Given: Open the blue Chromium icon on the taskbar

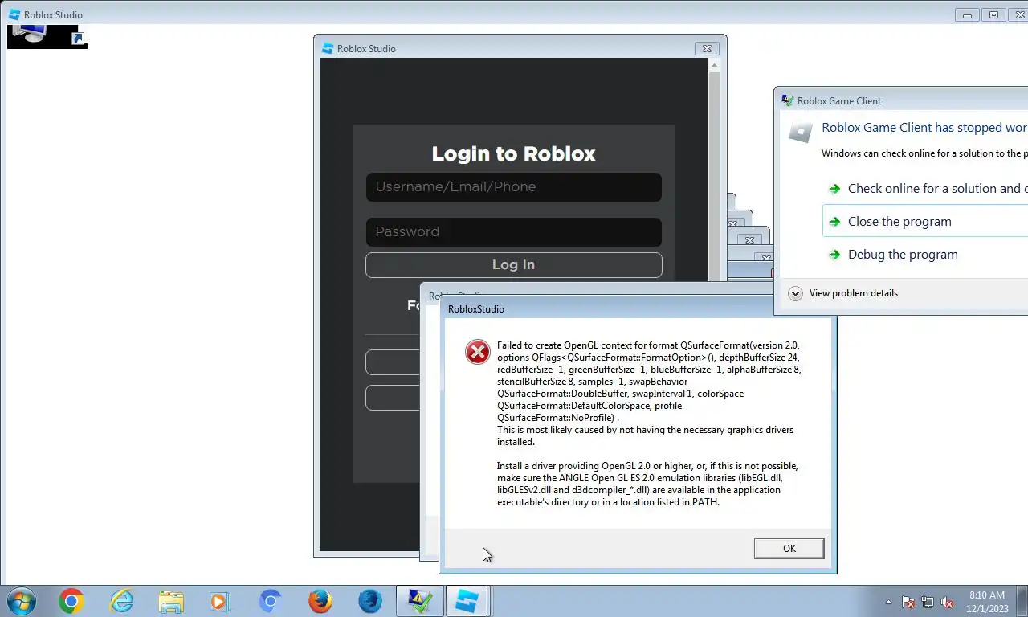Looking at the screenshot, I should [x=270, y=601].
